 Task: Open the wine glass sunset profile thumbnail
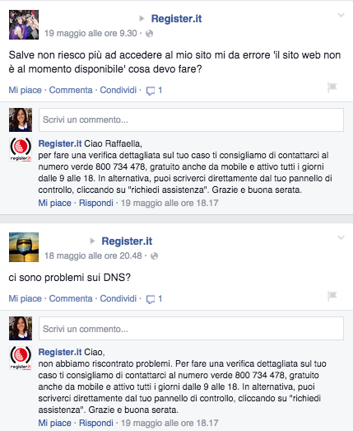tap(24, 247)
